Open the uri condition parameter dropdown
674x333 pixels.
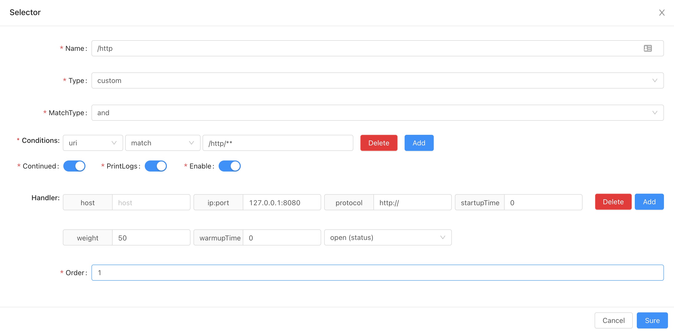93,143
